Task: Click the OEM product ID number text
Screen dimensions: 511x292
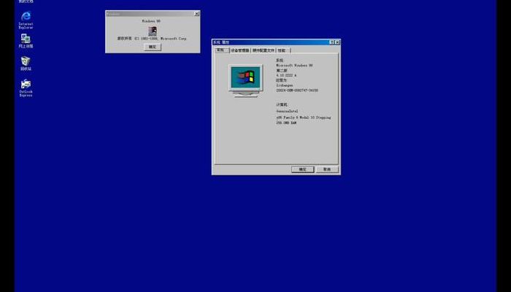Action: (x=297, y=91)
